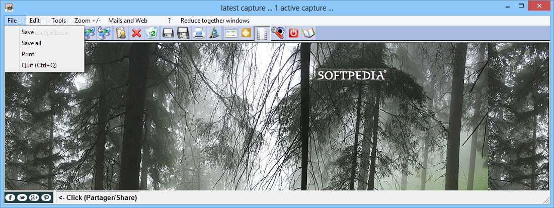Click the orange up-down arrows icon
This screenshot has width=554, height=208.
(x=246, y=33)
